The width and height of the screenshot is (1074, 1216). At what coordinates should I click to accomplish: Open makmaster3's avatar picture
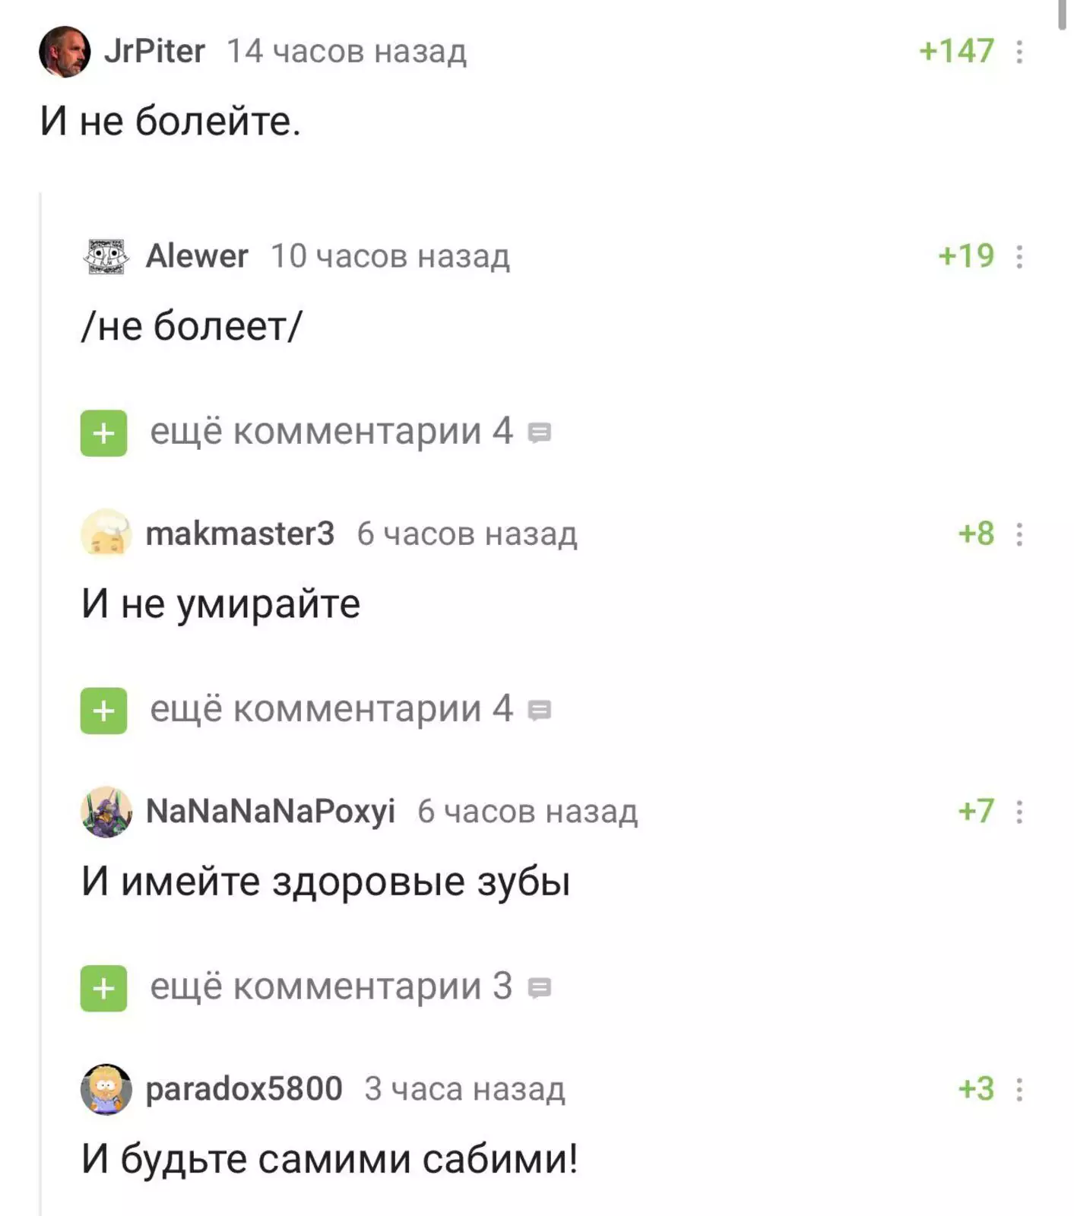106,534
